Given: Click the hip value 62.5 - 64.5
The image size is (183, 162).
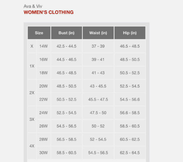Looking at the screenshot, I should coord(130,153).
